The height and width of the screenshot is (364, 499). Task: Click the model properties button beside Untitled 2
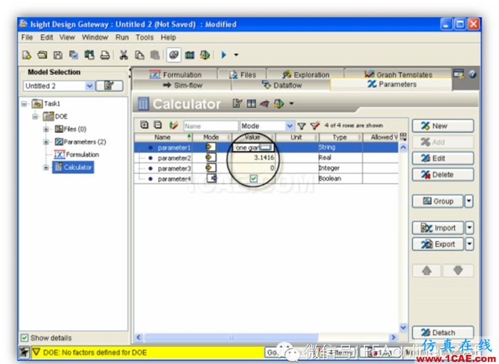pos(110,86)
